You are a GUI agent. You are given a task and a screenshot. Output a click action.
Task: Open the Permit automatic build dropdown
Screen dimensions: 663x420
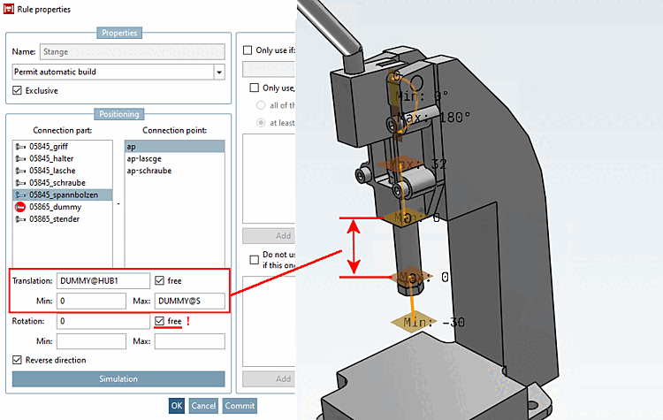click(x=219, y=73)
